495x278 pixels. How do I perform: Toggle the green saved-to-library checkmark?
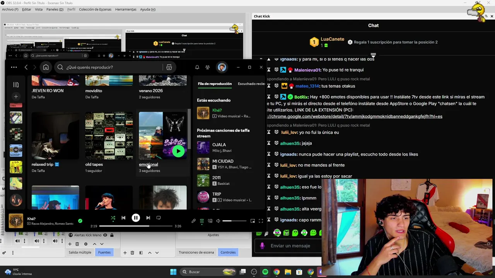click(x=80, y=221)
